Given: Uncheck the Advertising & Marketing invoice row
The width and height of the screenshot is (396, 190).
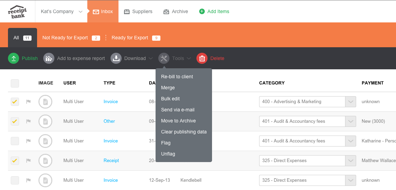Looking at the screenshot, I should (15, 101).
